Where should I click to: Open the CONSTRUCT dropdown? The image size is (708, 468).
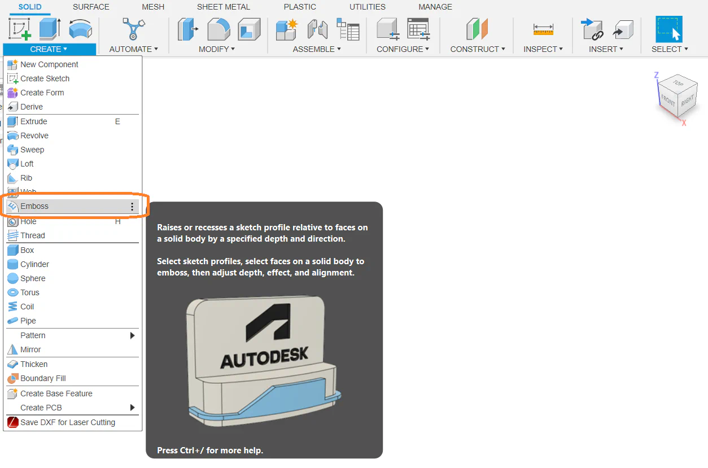[478, 49]
